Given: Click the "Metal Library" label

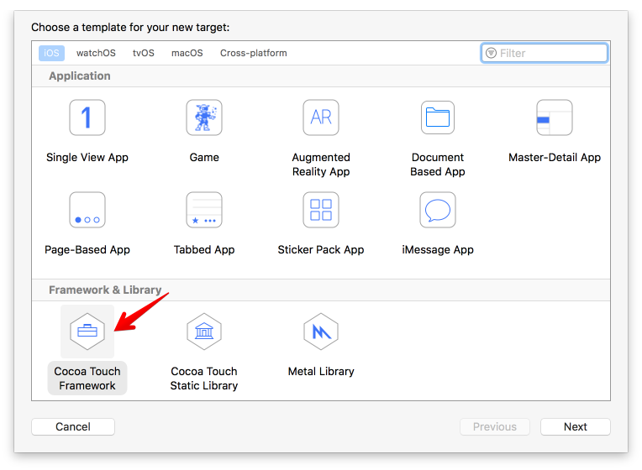Looking at the screenshot, I should coord(321,372).
